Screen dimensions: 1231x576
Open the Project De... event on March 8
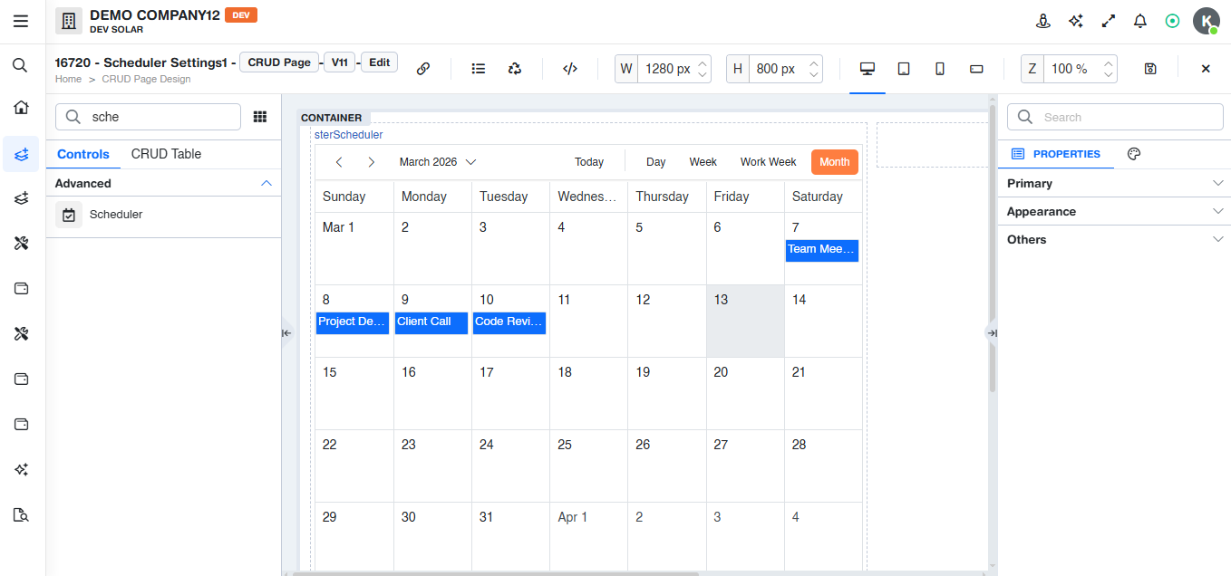[x=353, y=323]
